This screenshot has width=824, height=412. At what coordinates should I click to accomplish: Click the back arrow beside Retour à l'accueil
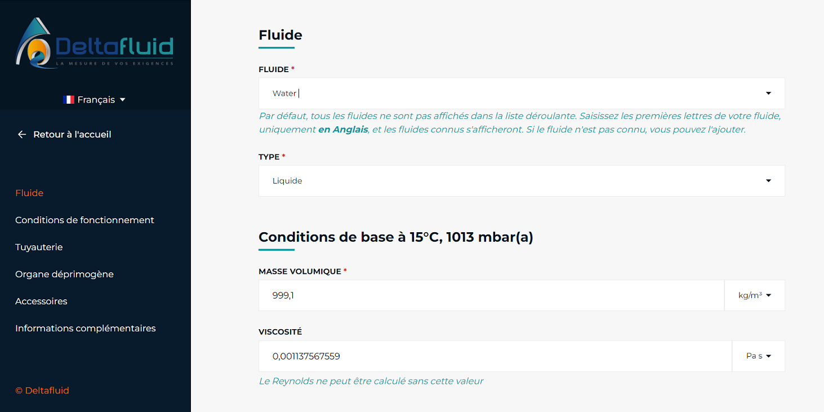pos(22,134)
